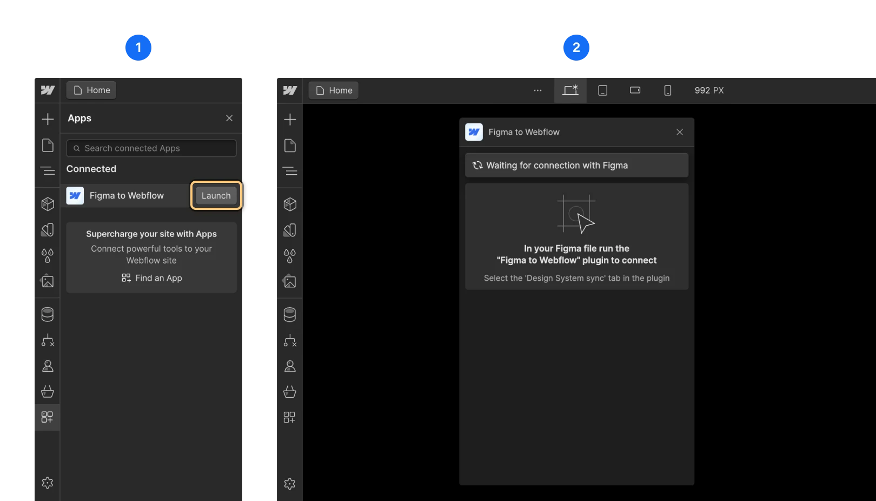Focus Search connected Apps field
The width and height of the screenshot is (876, 501).
click(x=151, y=148)
